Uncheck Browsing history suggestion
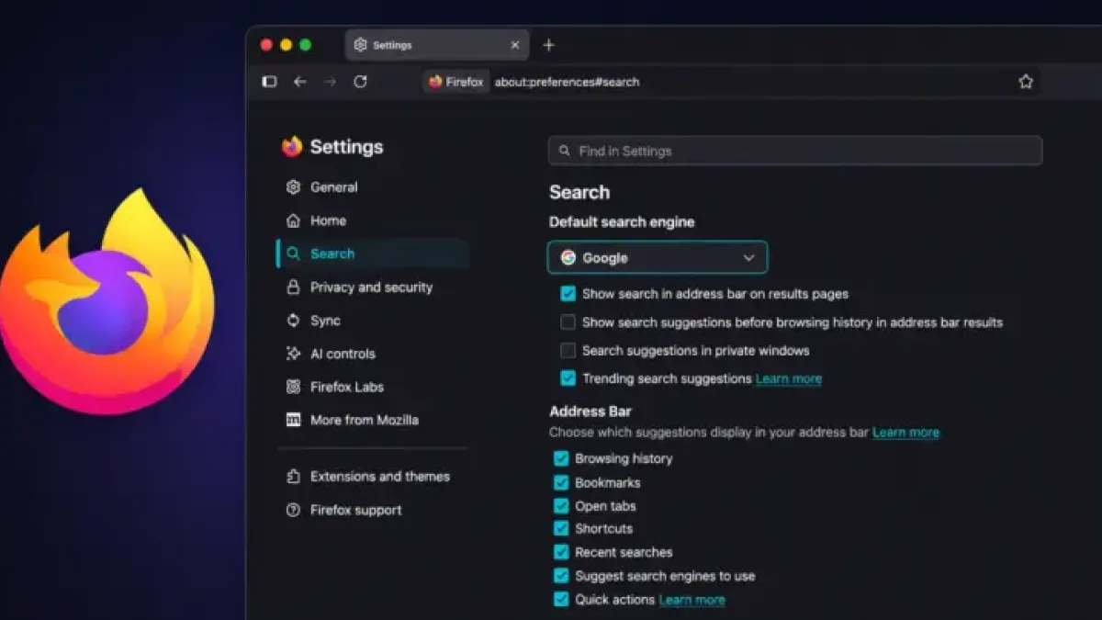1102x620 pixels. click(560, 458)
